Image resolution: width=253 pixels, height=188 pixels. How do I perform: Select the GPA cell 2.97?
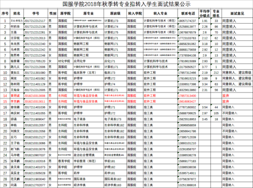204,113
